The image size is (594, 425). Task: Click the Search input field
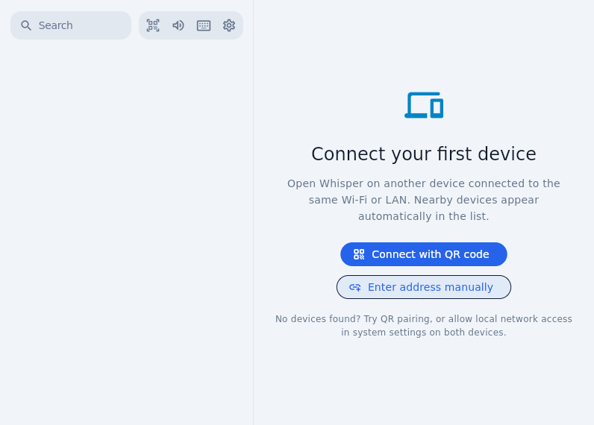point(71,25)
